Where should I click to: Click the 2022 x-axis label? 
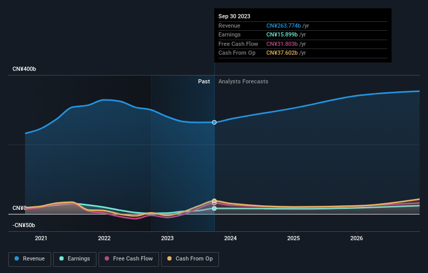point(104,238)
